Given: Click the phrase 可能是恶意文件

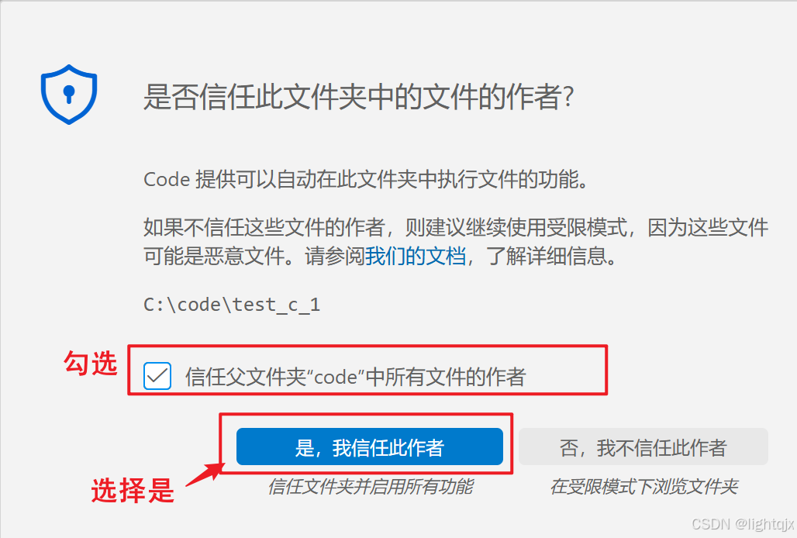Looking at the screenshot, I should coord(214,256).
